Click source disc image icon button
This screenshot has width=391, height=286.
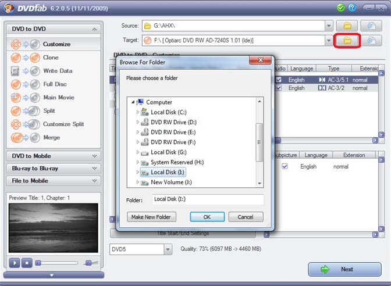[371, 26]
